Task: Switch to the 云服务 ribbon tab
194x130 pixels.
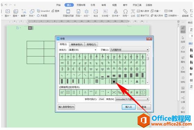Action: 149,5
